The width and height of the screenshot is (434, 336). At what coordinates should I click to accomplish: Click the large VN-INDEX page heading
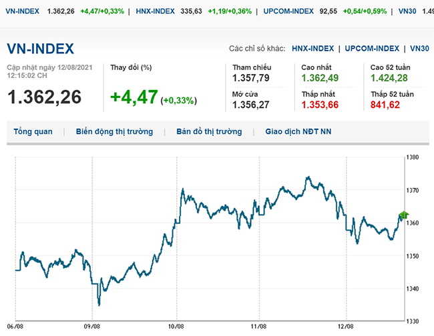click(x=40, y=49)
